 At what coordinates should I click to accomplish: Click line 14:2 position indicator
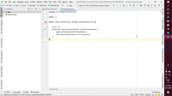(132, 95)
